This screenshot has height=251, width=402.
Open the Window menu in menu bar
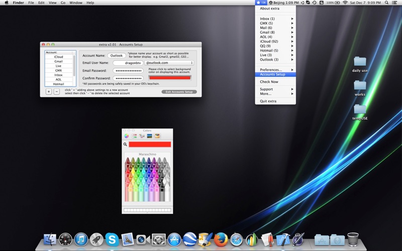point(76,3)
